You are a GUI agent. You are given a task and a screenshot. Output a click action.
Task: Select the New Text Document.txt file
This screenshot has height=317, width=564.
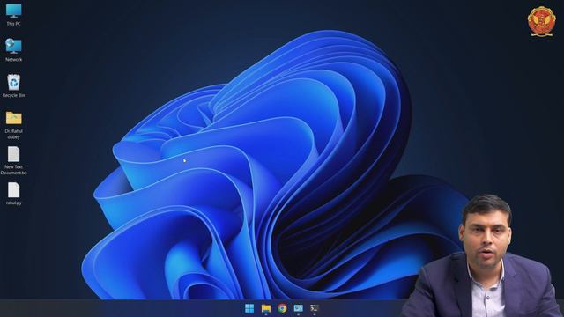(14, 160)
